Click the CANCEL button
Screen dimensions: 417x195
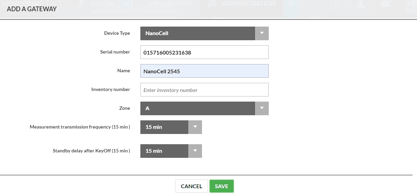click(x=191, y=186)
